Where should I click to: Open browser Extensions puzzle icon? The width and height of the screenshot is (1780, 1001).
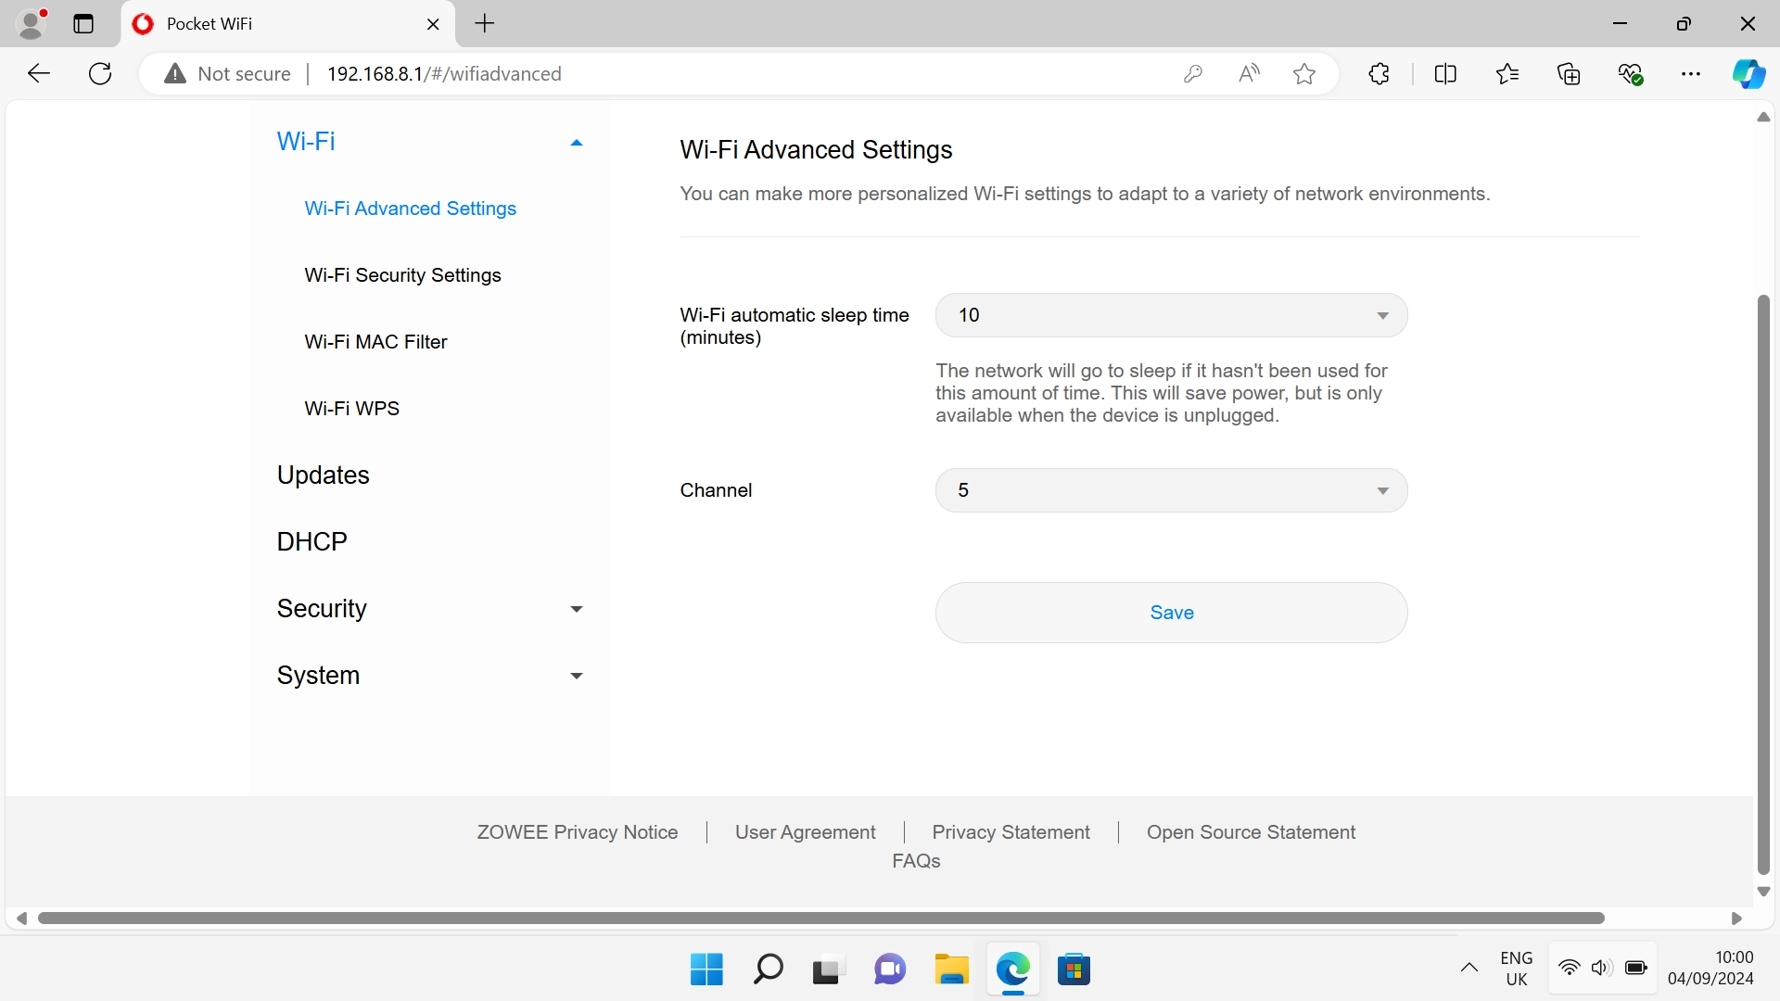point(1379,74)
